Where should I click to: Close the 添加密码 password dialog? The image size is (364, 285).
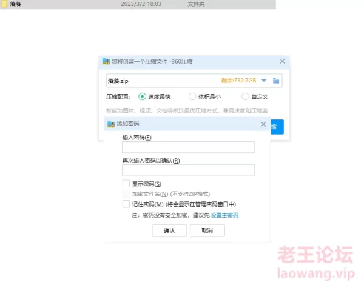[263, 124]
